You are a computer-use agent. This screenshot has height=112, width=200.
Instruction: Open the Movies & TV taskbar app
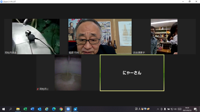click(75, 109)
